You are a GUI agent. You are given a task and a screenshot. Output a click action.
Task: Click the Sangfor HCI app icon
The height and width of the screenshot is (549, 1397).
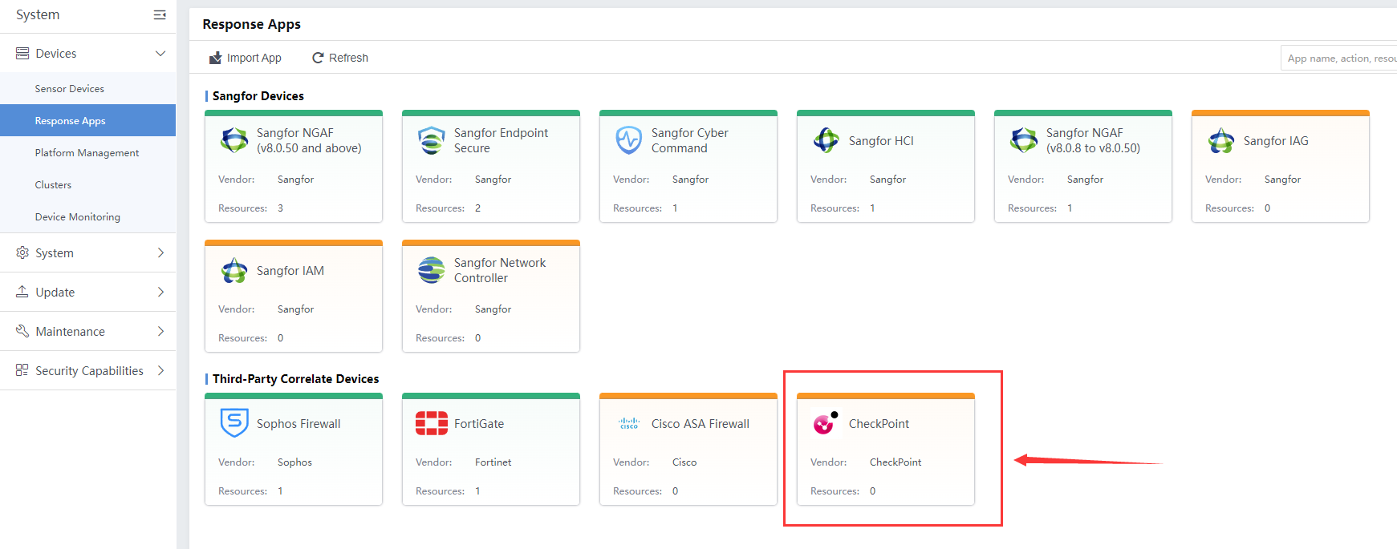[x=826, y=140]
